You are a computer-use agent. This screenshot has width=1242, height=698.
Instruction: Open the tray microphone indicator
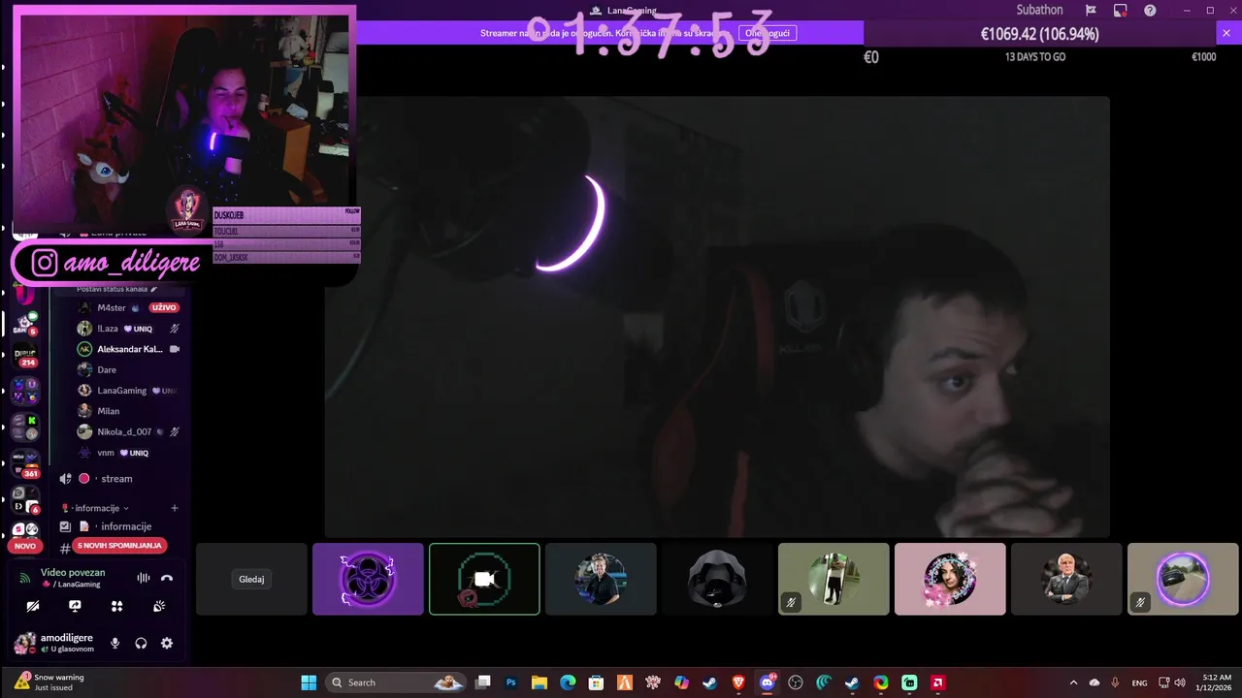[1115, 682]
